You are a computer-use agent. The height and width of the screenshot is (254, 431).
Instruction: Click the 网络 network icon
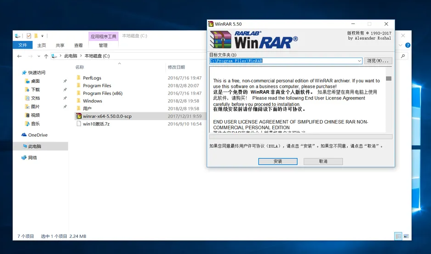pyautogui.click(x=24, y=157)
